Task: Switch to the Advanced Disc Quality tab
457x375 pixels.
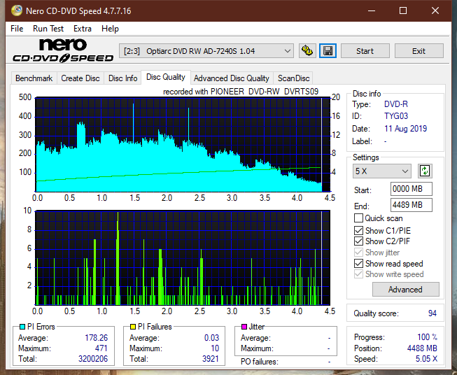Action: pos(232,78)
